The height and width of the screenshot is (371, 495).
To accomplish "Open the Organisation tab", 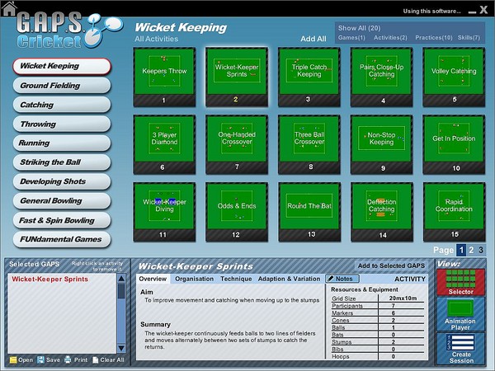I will coord(194,279).
